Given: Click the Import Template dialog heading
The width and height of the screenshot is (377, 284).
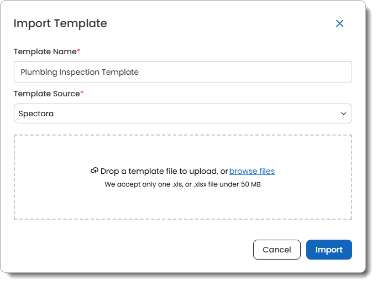Looking at the screenshot, I should tap(60, 23).
